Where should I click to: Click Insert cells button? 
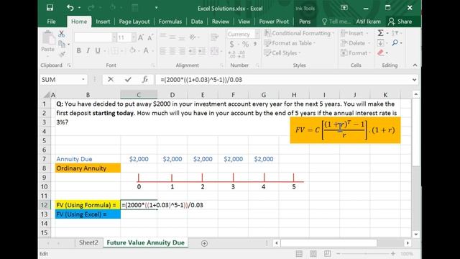[354, 33]
